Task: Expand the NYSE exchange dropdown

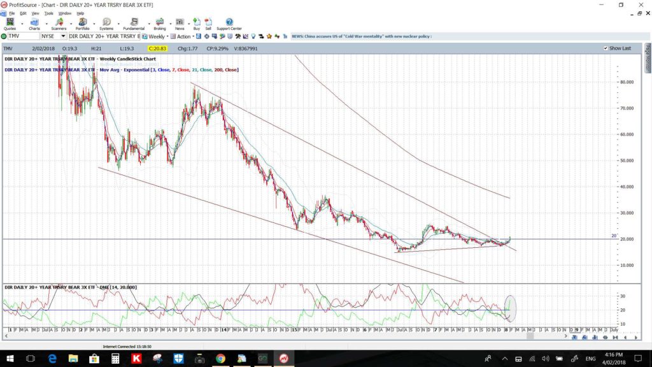Action: [63, 36]
